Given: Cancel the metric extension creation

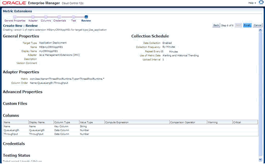Looking at the screenshot, I should pos(257,25).
